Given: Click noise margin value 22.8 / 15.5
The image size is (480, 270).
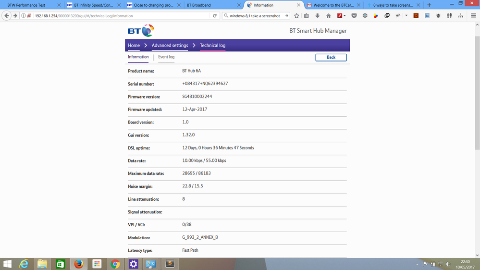Looking at the screenshot, I should click(193, 186).
